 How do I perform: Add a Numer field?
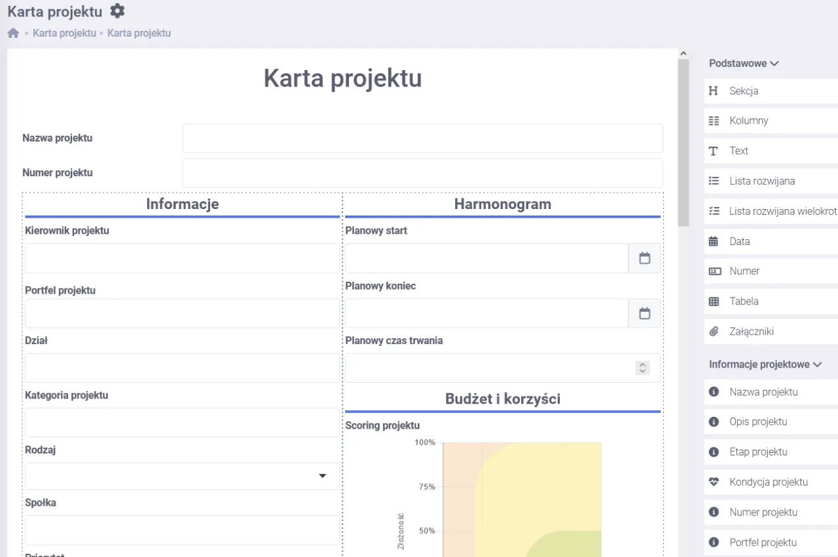(753, 271)
